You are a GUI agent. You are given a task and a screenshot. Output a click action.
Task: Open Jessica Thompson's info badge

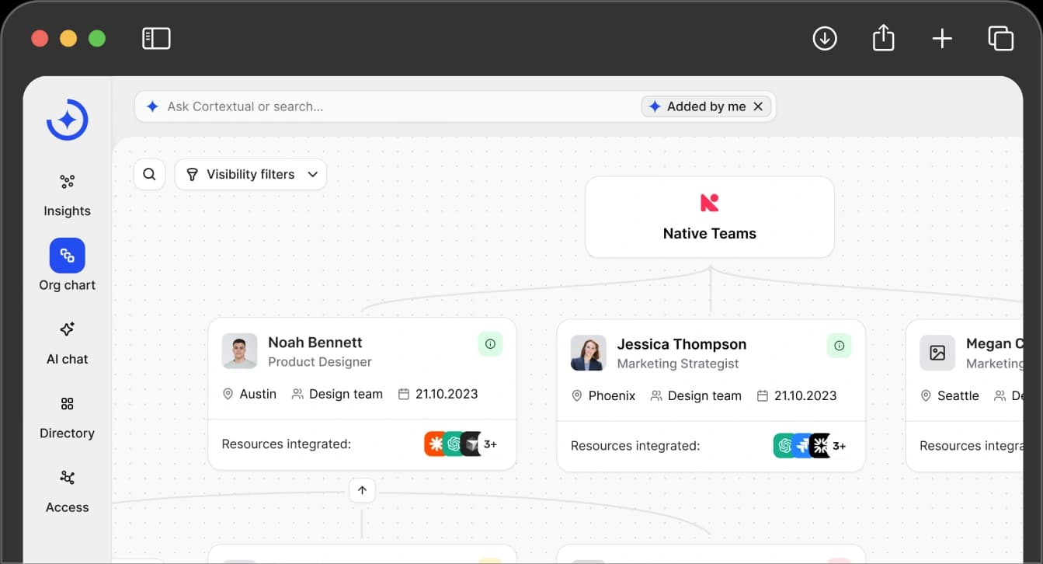[839, 346]
